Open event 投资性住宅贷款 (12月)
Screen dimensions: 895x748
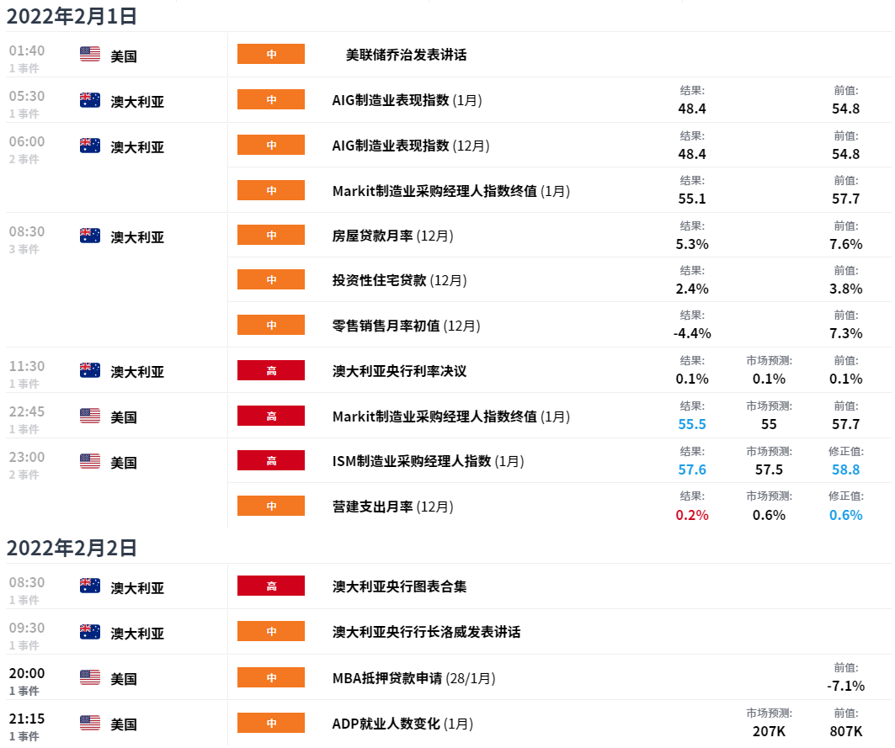tap(400, 280)
